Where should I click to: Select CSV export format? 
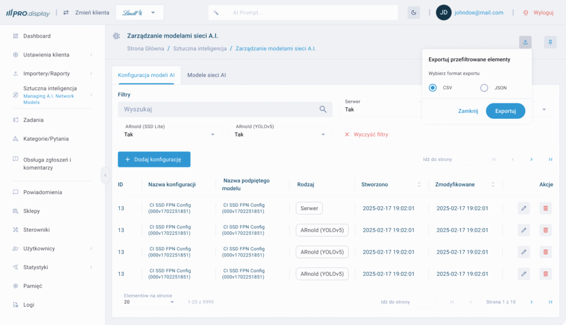433,88
